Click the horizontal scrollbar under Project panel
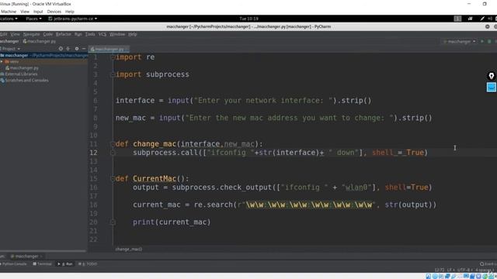Viewport: 497px width, 279px height. (43, 251)
